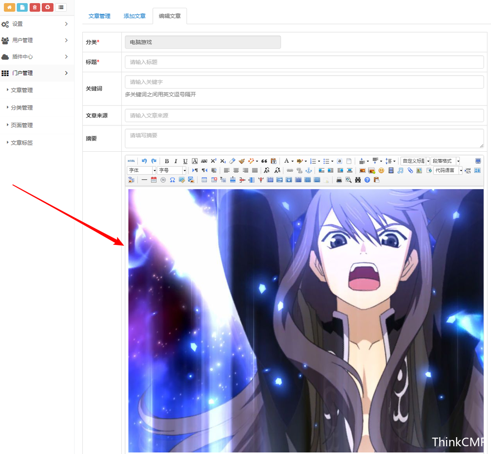The height and width of the screenshot is (454, 491).
Task: Click the undo arrow in editor toolbar
Action: (x=144, y=161)
